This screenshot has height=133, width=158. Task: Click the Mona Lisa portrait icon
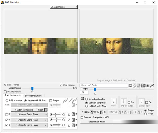pos(143,85)
